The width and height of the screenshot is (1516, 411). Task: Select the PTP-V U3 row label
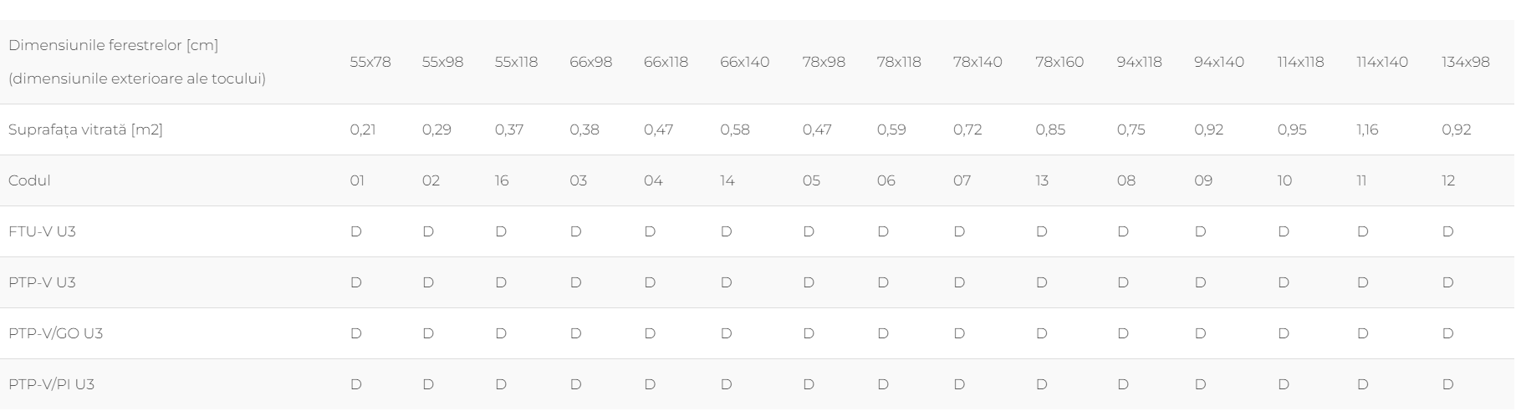pyautogui.click(x=42, y=282)
